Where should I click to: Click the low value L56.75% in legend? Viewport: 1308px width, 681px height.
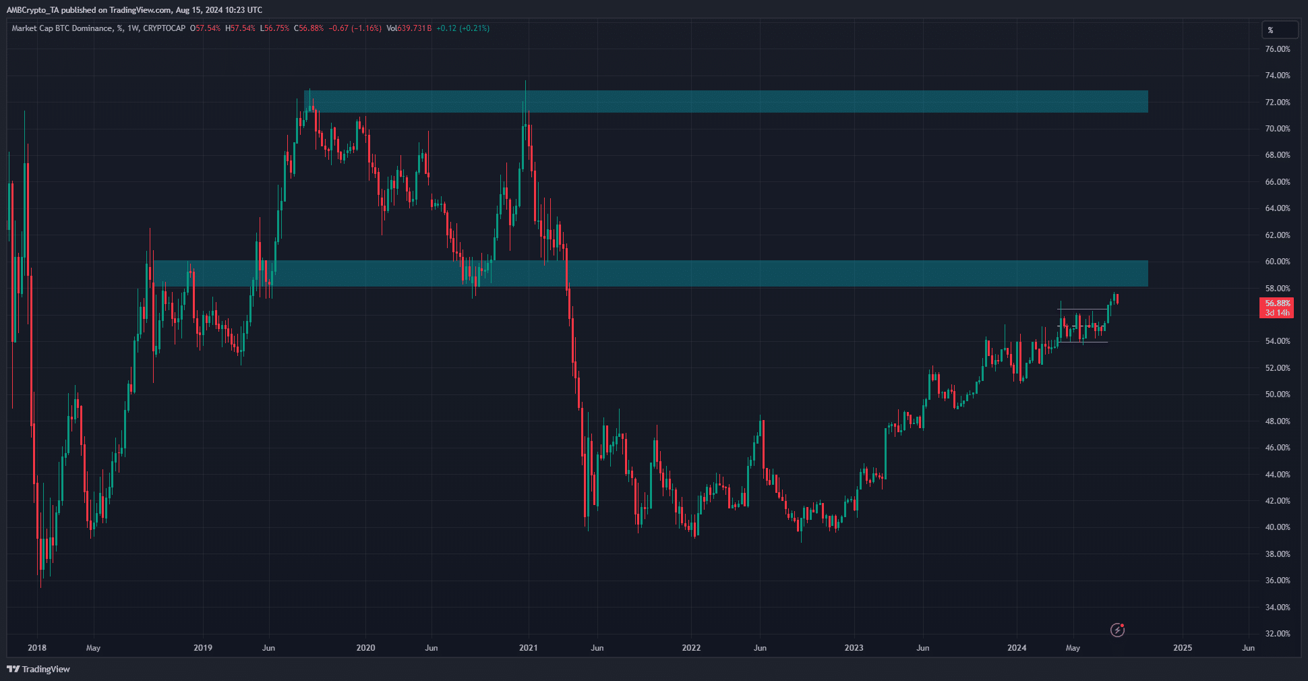coord(274,28)
